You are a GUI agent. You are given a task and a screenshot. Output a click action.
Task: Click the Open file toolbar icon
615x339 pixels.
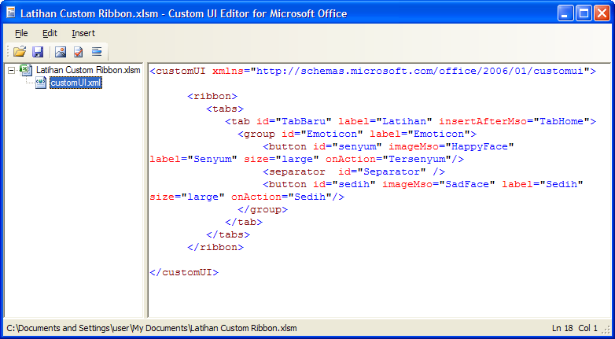[x=19, y=51]
